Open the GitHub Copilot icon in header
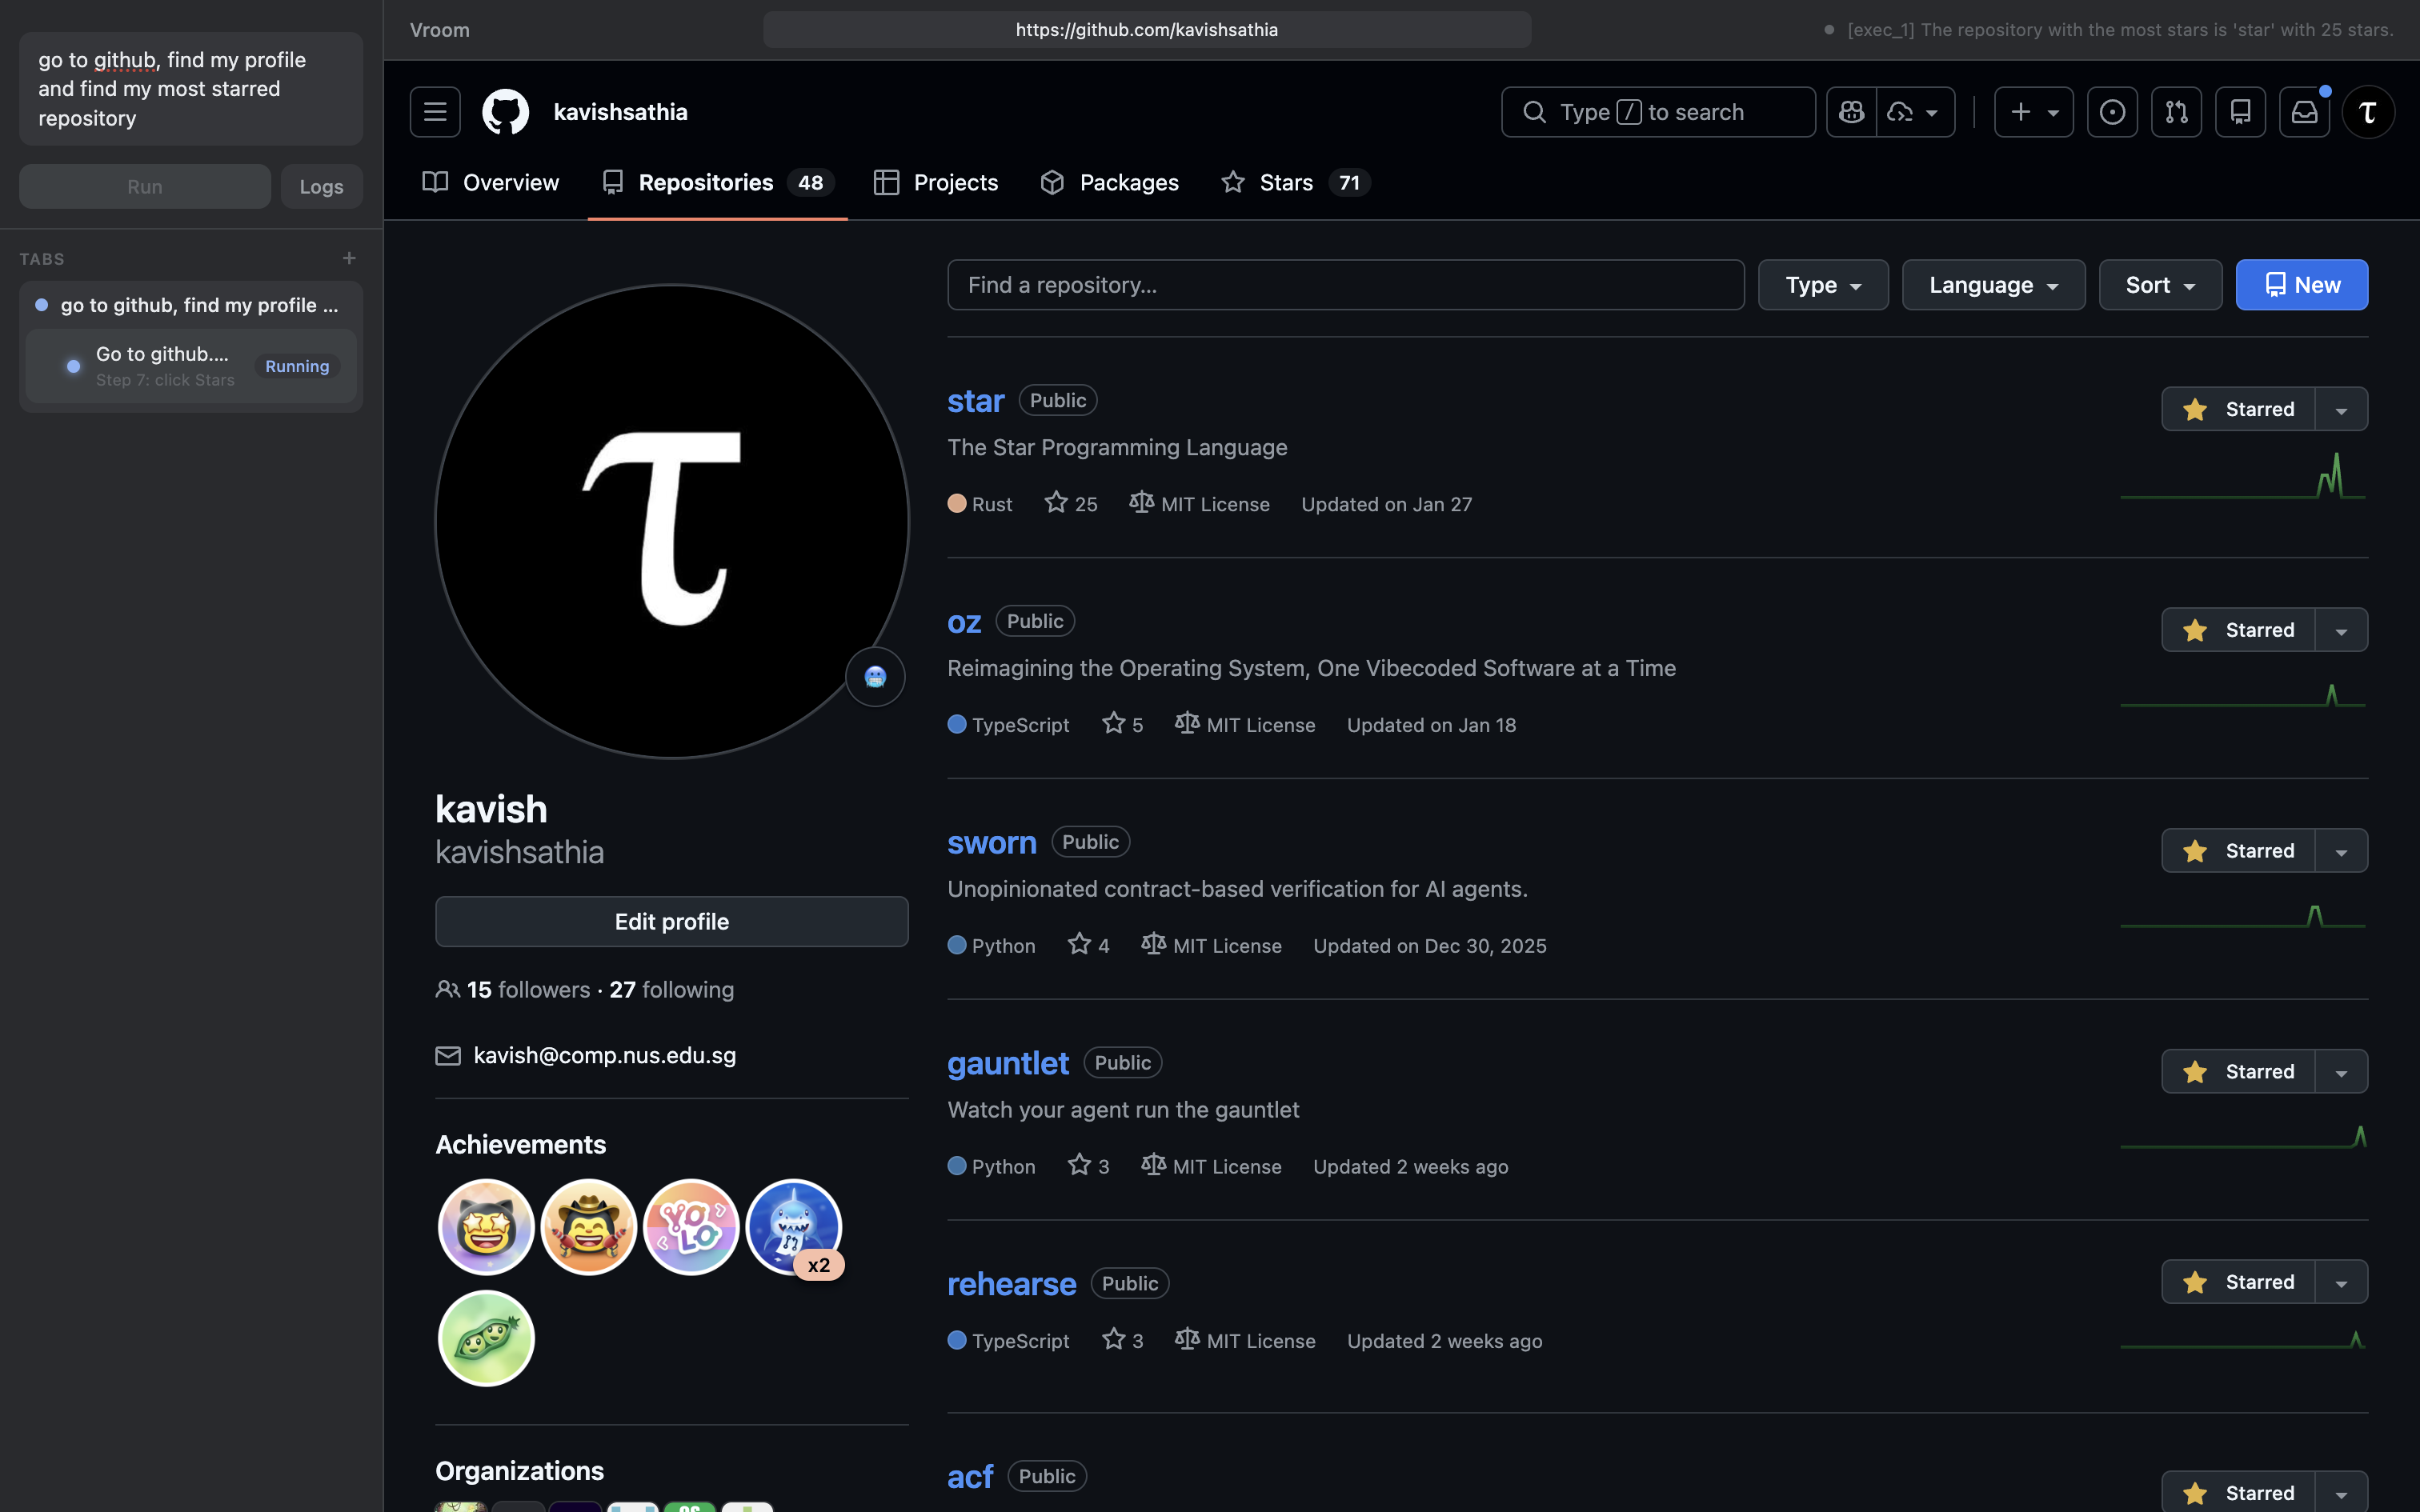The height and width of the screenshot is (1512, 2420). (x=1851, y=111)
